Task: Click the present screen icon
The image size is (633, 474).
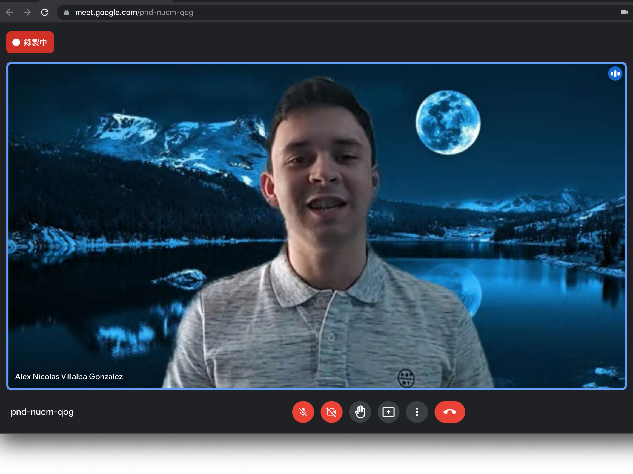Action: click(x=388, y=412)
